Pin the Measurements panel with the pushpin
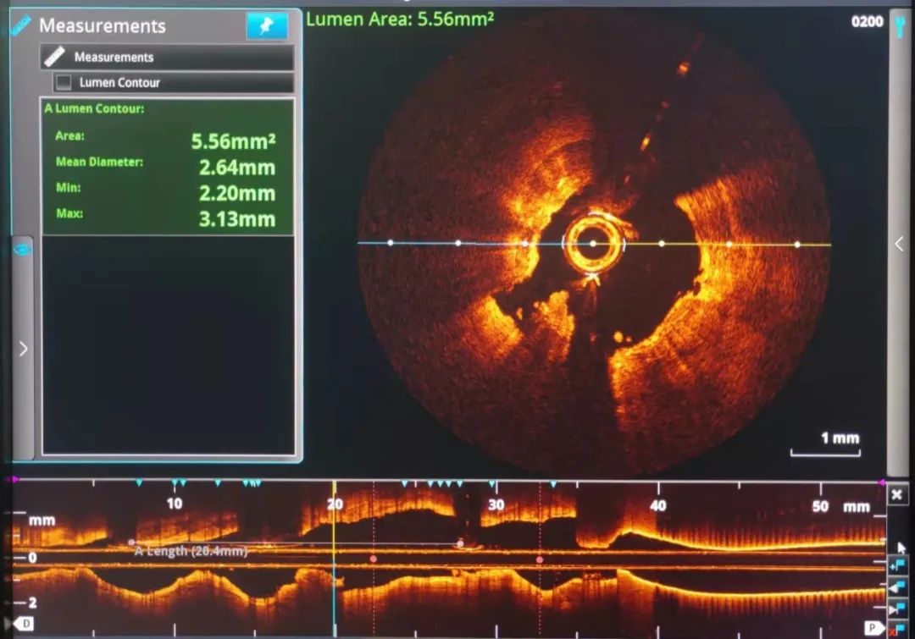The width and height of the screenshot is (915, 639). click(266, 25)
